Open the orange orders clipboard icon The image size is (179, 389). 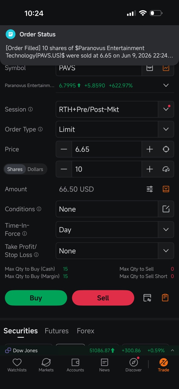tap(165, 298)
